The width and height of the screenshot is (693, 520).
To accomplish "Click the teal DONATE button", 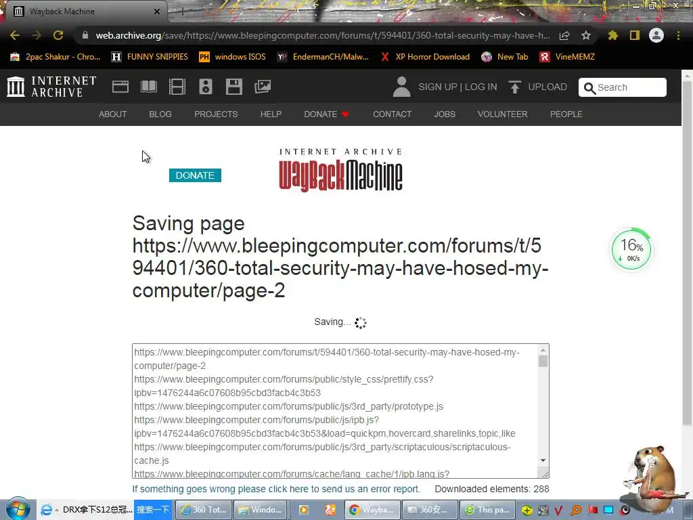I will [195, 175].
